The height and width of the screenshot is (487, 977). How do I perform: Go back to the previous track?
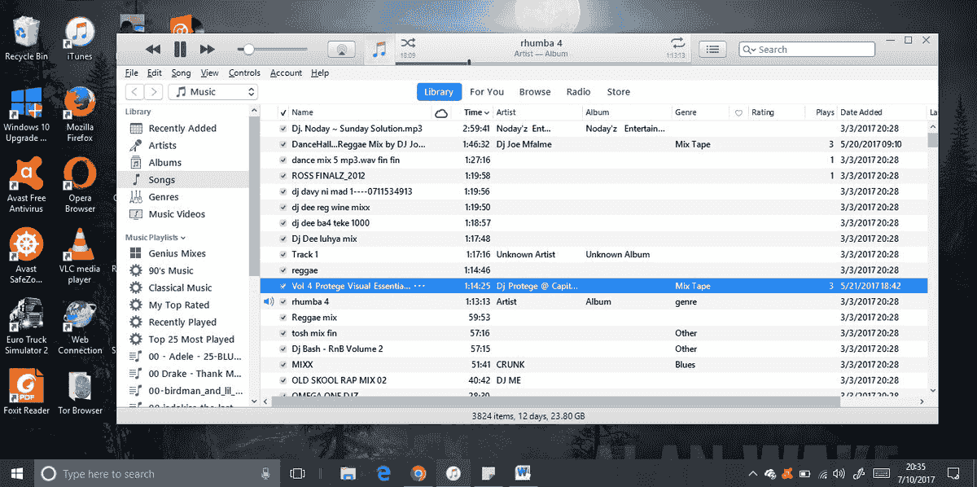point(153,50)
